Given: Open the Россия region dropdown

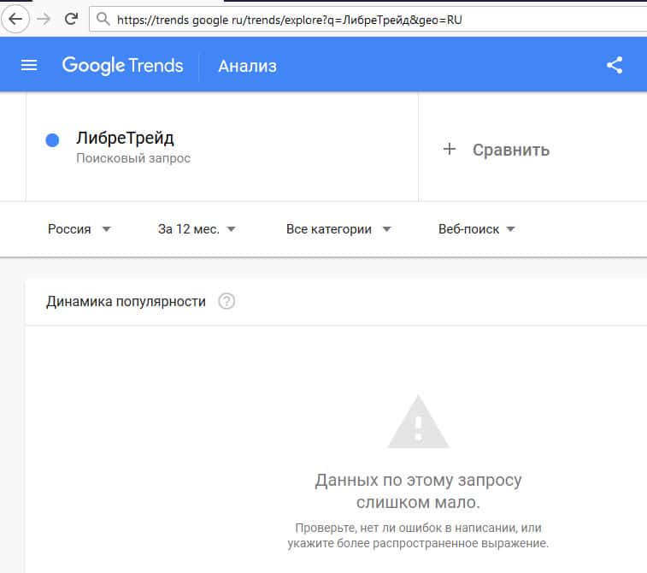Looking at the screenshot, I should (79, 229).
